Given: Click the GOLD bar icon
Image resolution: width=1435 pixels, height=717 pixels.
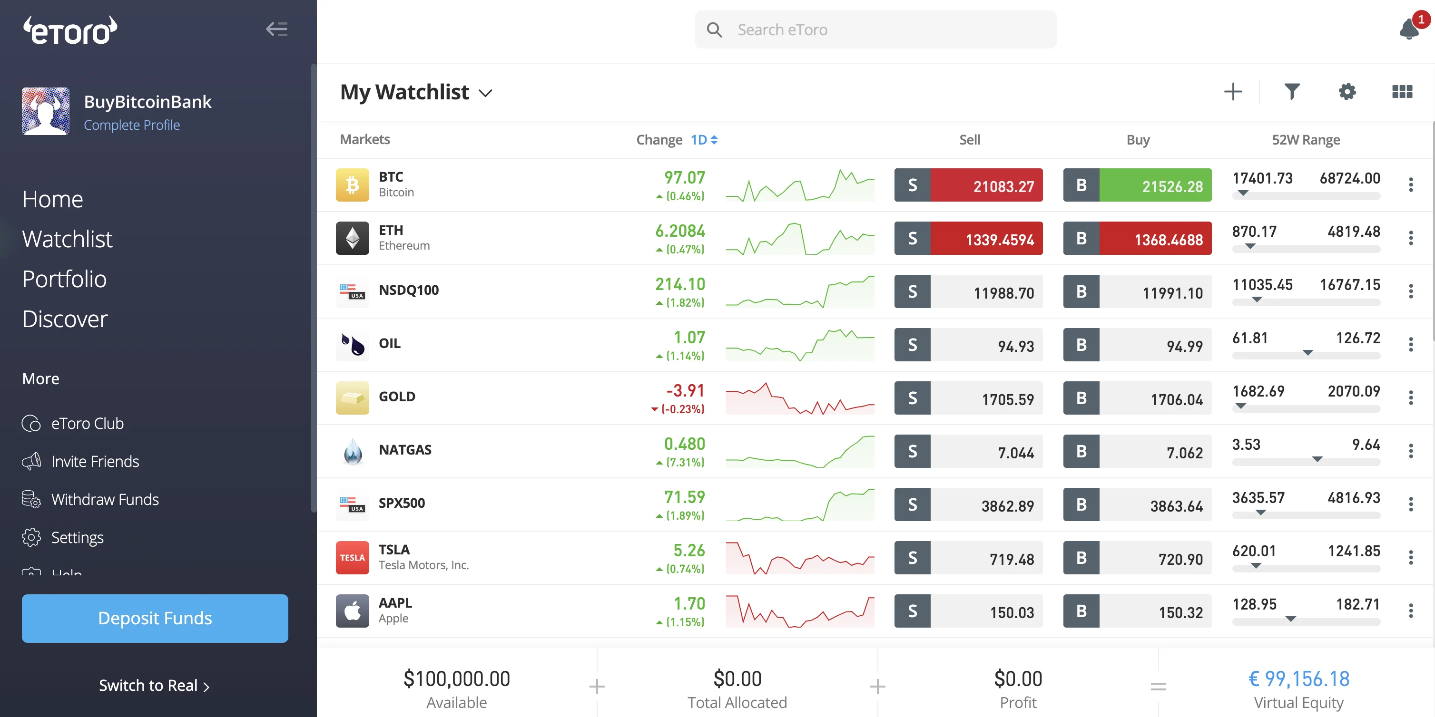Looking at the screenshot, I should (352, 398).
